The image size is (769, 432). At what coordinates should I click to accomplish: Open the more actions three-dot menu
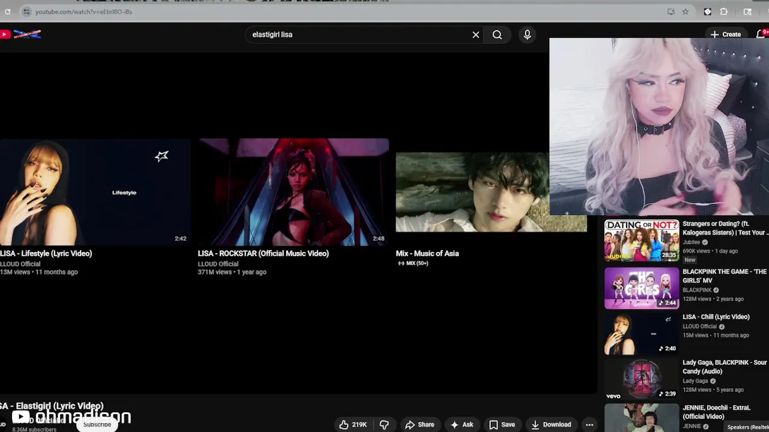point(589,425)
